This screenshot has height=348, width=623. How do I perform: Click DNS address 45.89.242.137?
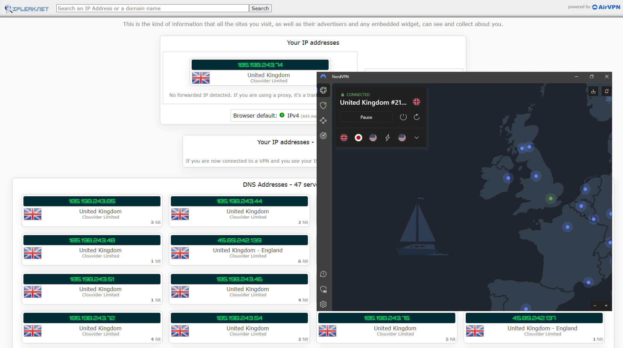pyautogui.click(x=534, y=318)
